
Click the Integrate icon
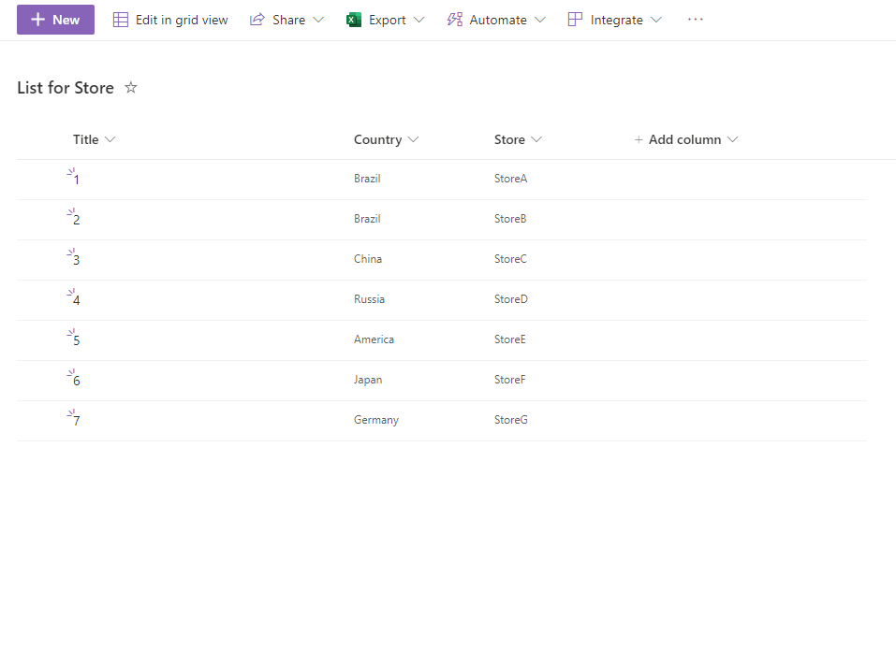pyautogui.click(x=576, y=20)
